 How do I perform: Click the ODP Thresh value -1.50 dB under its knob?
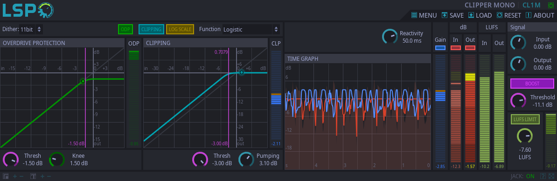point(33,163)
